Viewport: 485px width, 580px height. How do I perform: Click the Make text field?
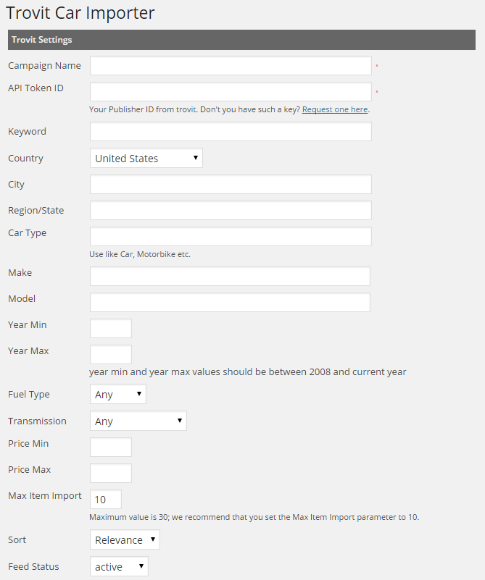click(x=230, y=277)
